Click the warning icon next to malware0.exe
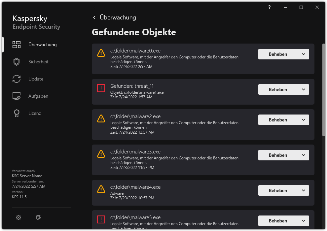This screenshot has height=231, width=327. [x=101, y=53]
